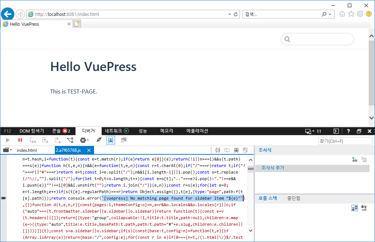Start recording on the 네트워크 tab
The image size is (375, 242).
tap(127, 131)
